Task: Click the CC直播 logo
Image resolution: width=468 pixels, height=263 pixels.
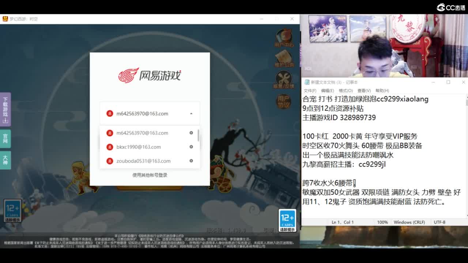Action: [x=451, y=7]
